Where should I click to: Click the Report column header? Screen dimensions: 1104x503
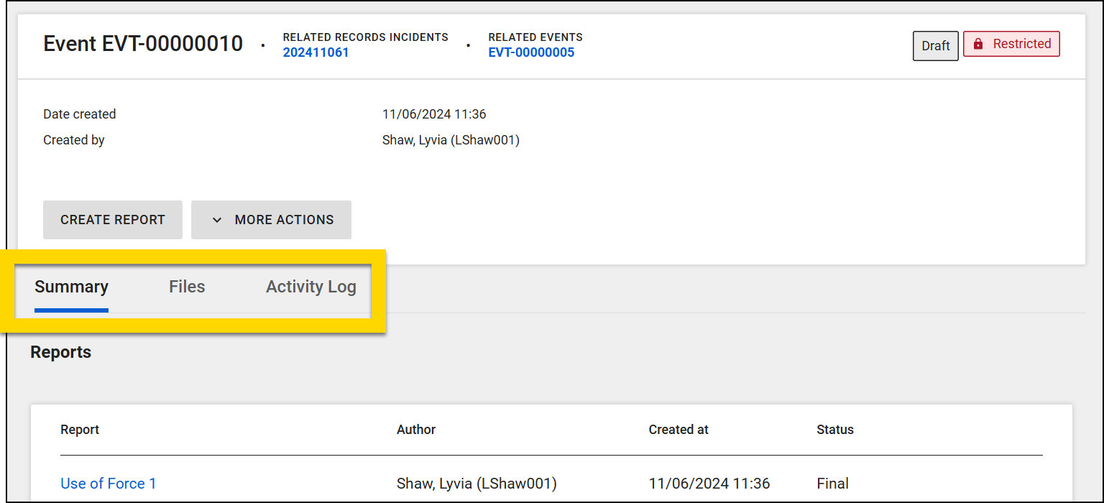tap(79, 429)
